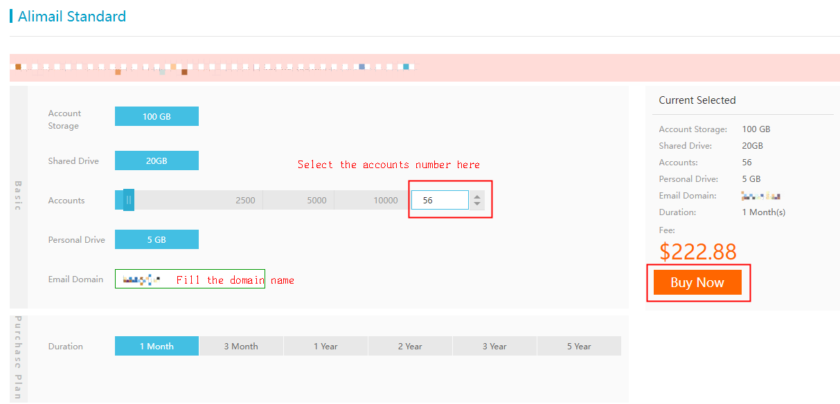Image resolution: width=840 pixels, height=404 pixels.
Task: Click the Duration label in purchase plan
Action: pyautogui.click(x=66, y=347)
